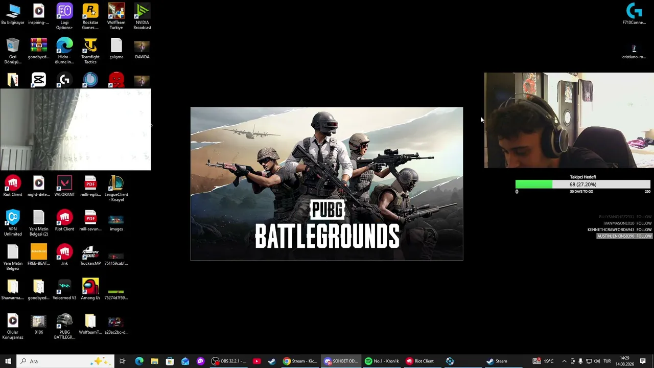
Task: Open the clock and calendar flyout
Action: [x=624, y=361]
